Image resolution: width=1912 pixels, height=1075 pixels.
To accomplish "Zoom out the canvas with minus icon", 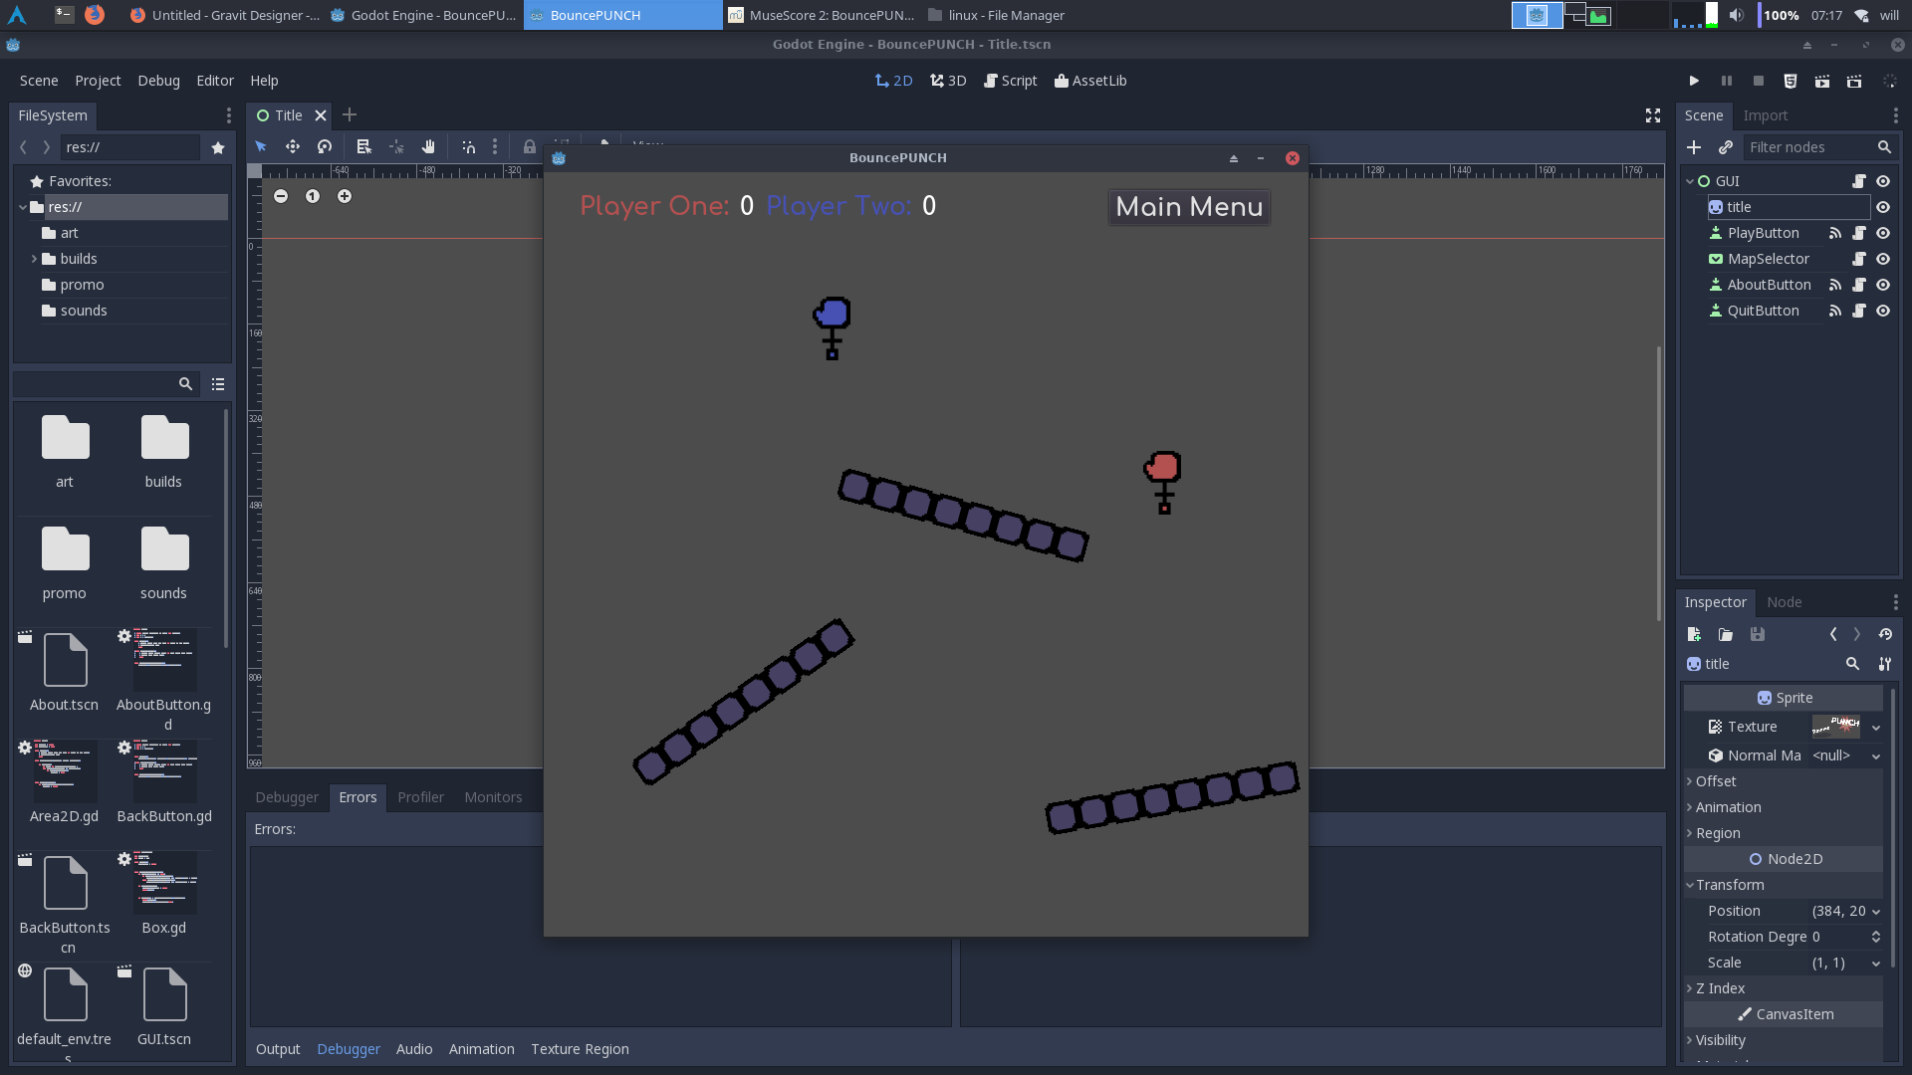I will (x=281, y=196).
